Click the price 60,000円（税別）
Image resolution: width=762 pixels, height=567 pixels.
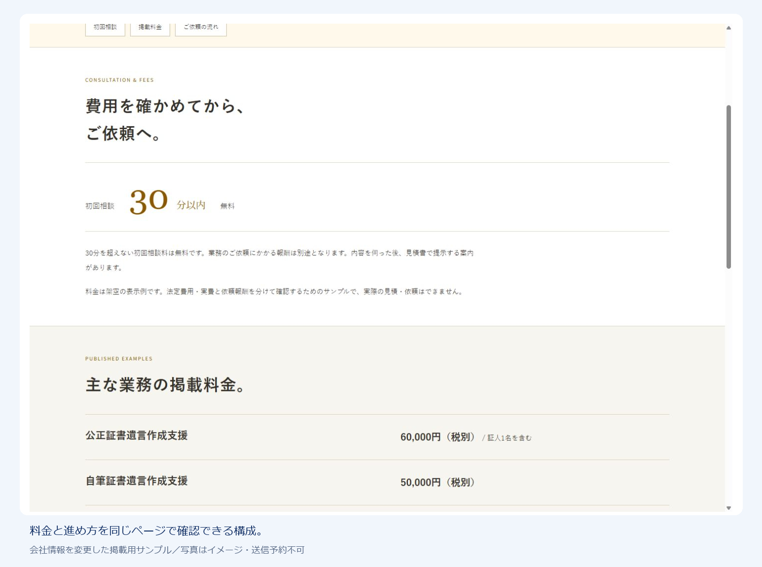(438, 437)
